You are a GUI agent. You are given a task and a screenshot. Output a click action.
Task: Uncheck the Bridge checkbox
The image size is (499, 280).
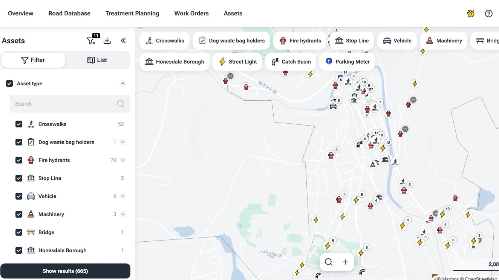19,232
